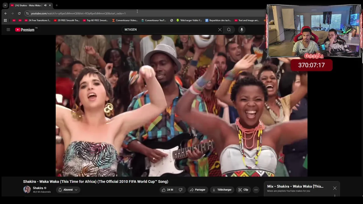Screen dimensions: 363x204
Task: Clear the M7ASEN search text
Action: (x=220, y=29)
